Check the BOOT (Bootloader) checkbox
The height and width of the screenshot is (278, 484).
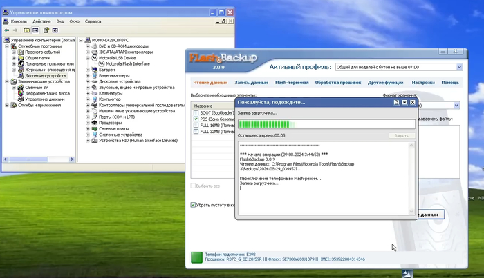click(196, 112)
